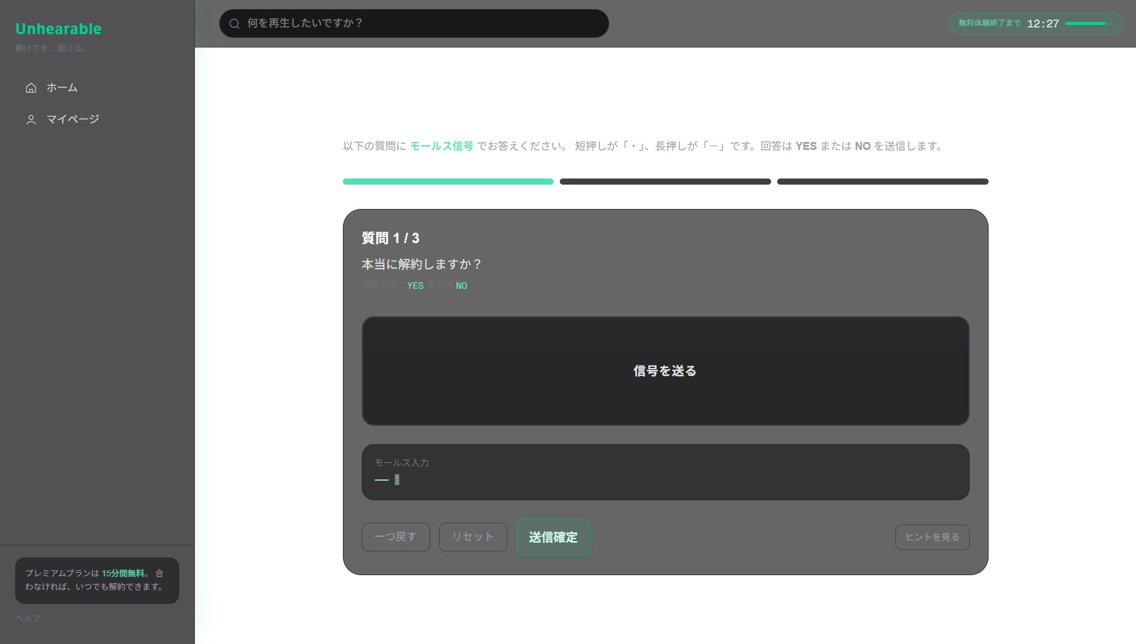Open マイページ via the person icon
Viewport: 1136px width, 644px height.
pos(30,119)
